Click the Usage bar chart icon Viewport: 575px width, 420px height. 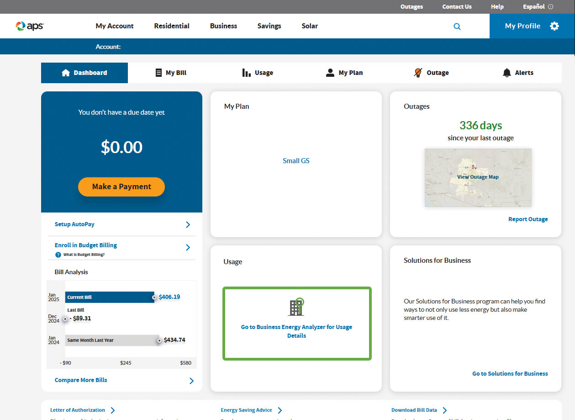tap(246, 73)
